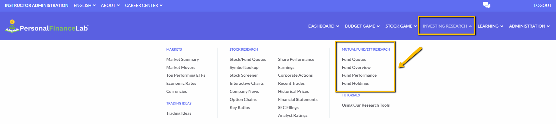
Task: Open the chat messages icon
Action: 486,5
